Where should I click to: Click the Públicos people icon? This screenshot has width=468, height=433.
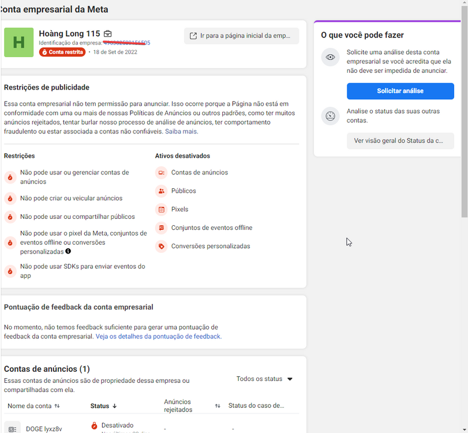tap(161, 191)
